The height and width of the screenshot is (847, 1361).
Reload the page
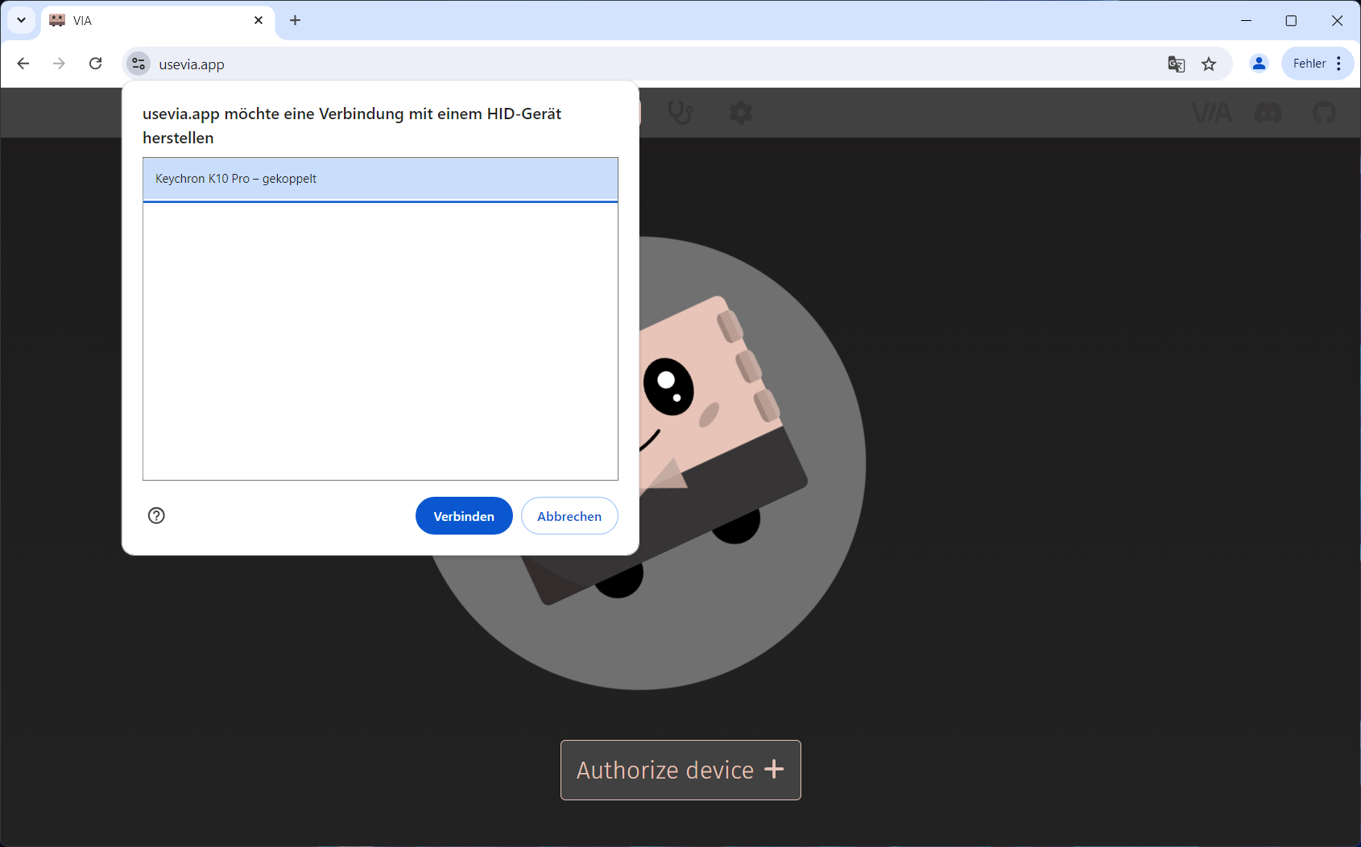(95, 64)
